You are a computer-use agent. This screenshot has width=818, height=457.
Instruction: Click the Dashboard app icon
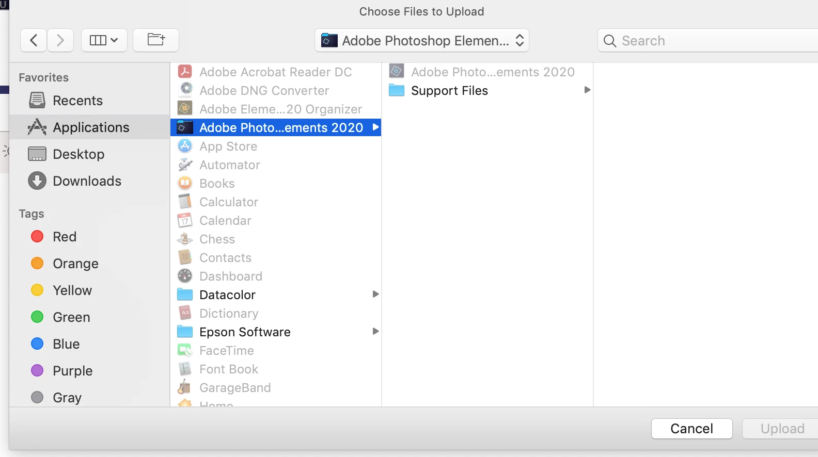(185, 275)
